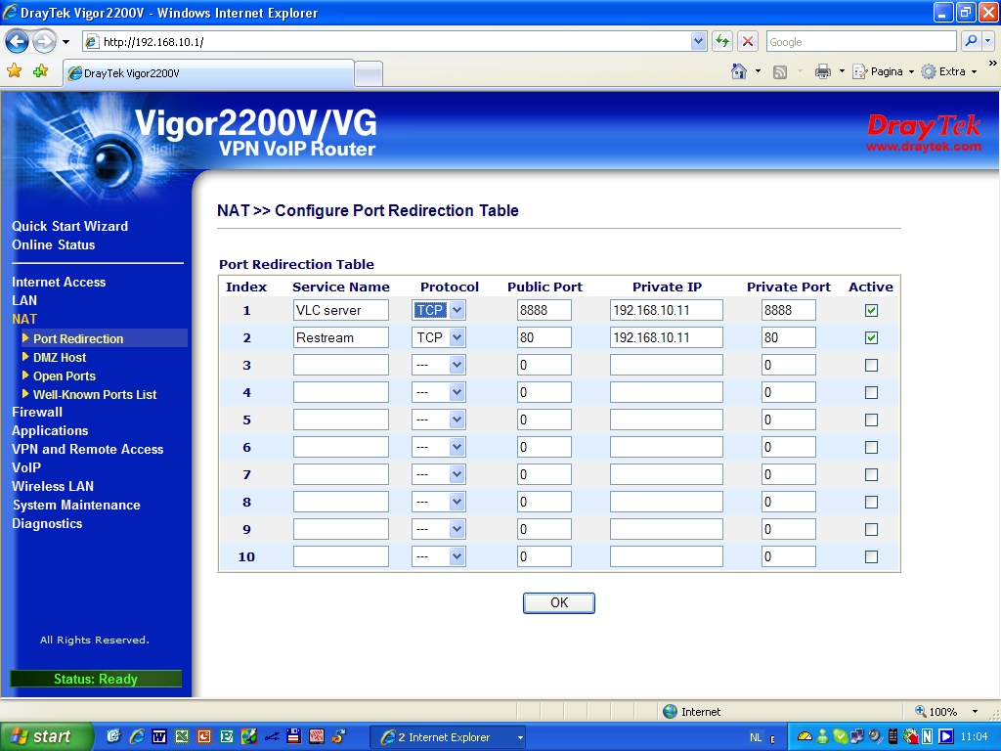The width and height of the screenshot is (1001, 751).
Task: Open the Online Status page
Action: 53,244
